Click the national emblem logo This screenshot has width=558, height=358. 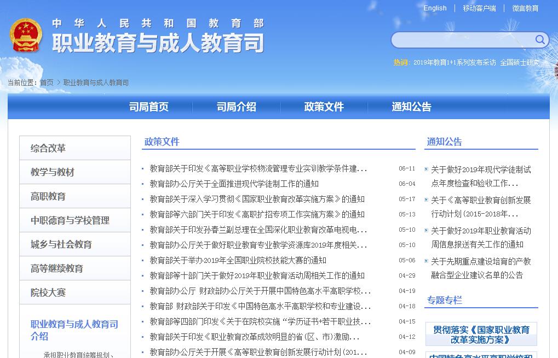(26, 36)
